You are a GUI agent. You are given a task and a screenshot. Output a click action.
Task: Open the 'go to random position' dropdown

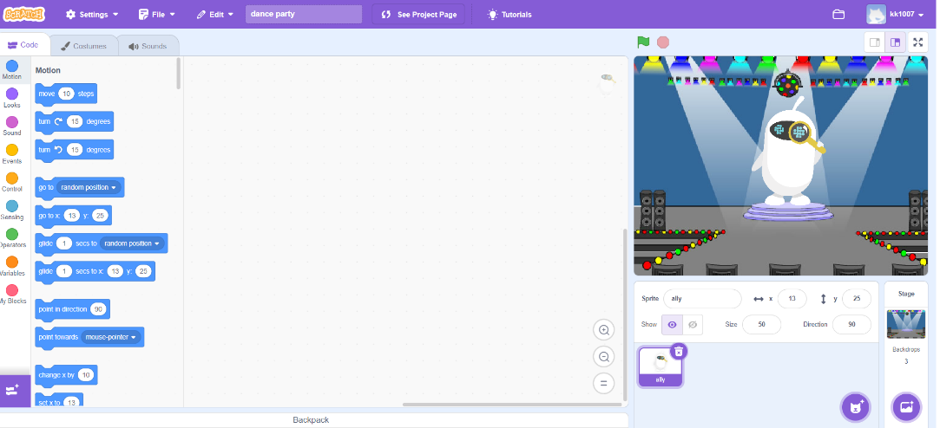coord(114,187)
